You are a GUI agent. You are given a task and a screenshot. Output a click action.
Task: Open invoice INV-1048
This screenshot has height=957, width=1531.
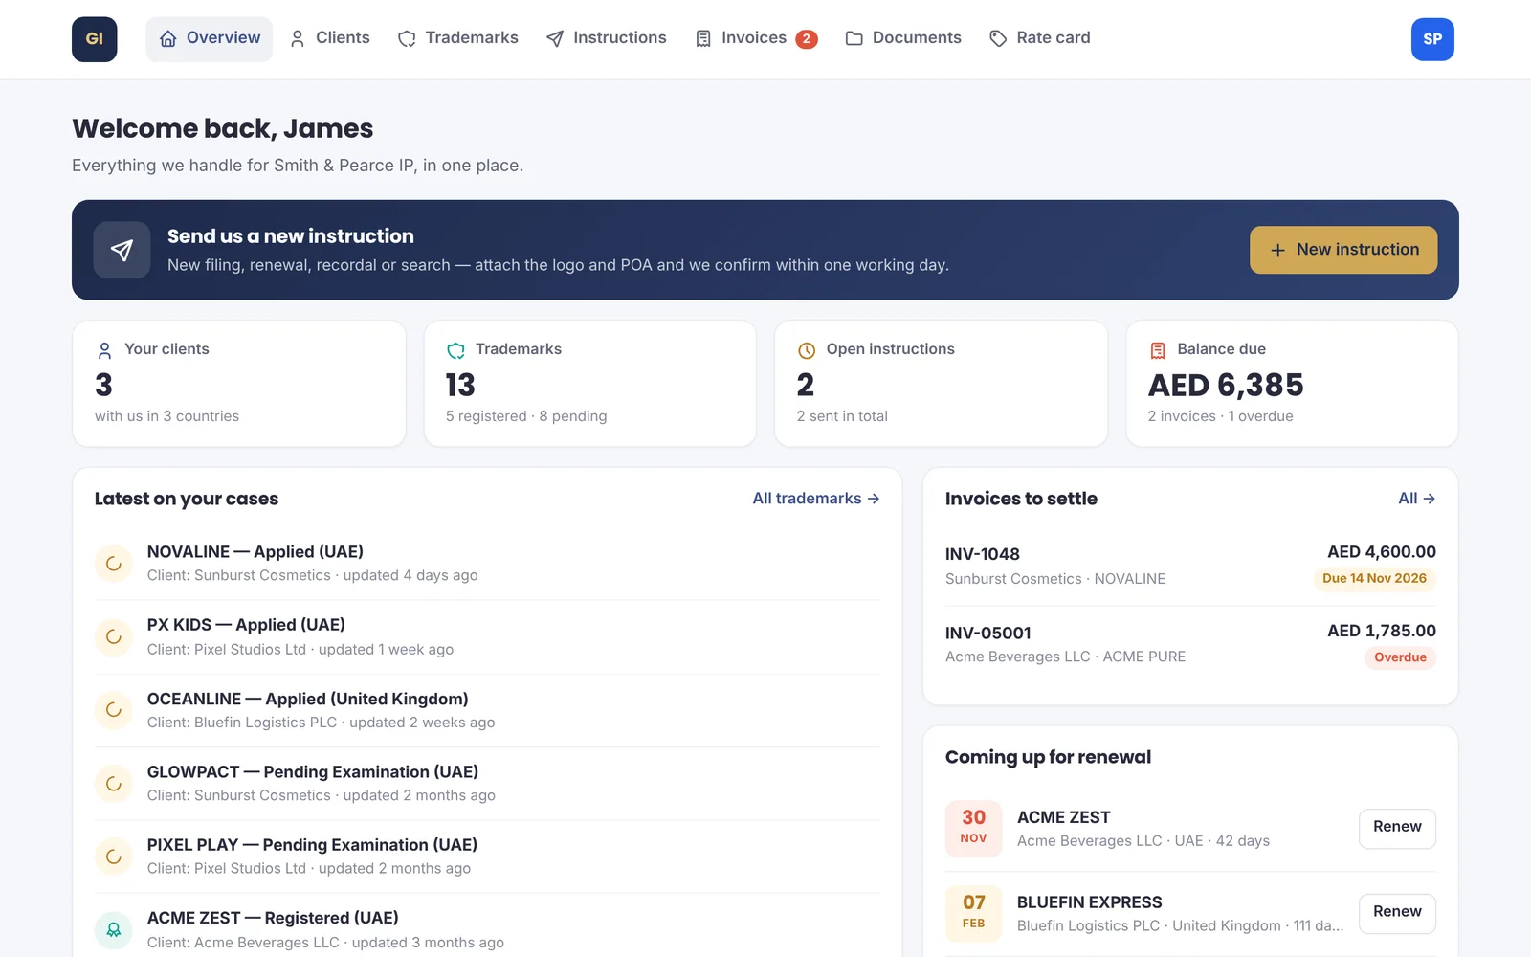[x=1190, y=566]
